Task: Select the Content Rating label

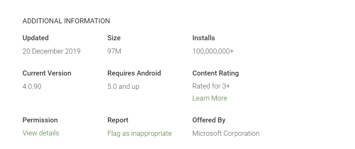Action: click(215, 73)
